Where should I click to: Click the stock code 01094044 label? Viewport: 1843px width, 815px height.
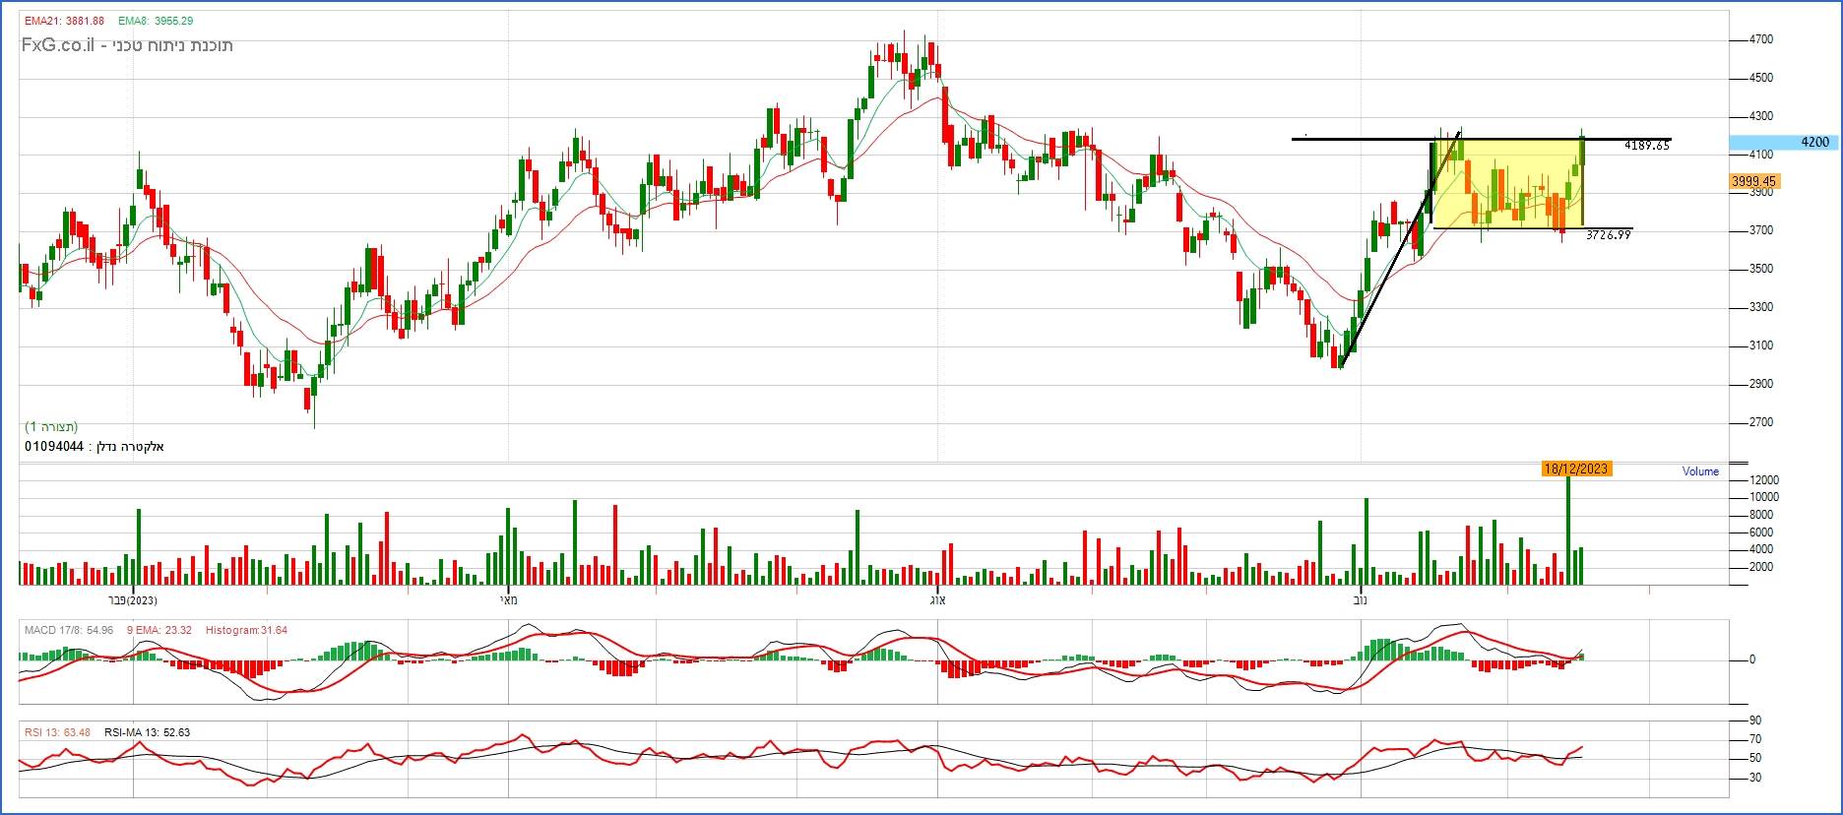tap(54, 447)
